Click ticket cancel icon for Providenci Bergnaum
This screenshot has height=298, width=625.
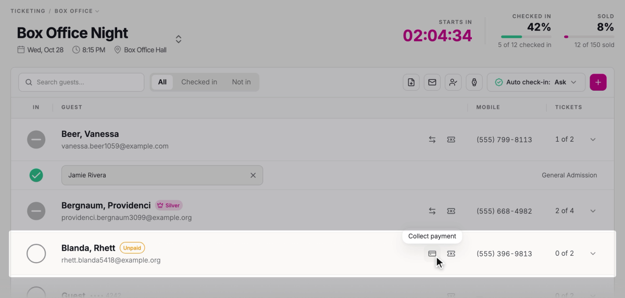[451, 211]
